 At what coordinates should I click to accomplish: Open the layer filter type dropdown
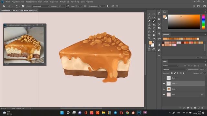tap(171, 66)
